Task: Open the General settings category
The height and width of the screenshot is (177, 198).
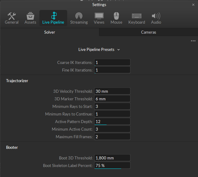Action: [x=12, y=18]
